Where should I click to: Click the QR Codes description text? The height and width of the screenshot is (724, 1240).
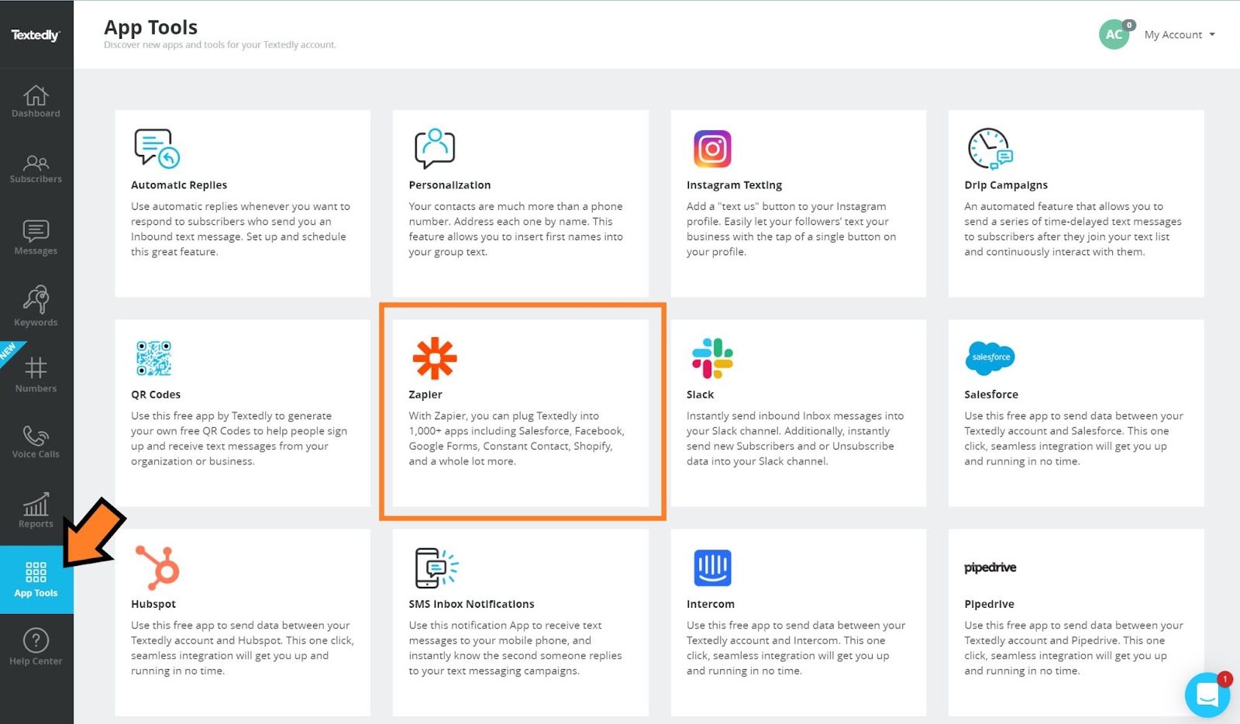[239, 439]
